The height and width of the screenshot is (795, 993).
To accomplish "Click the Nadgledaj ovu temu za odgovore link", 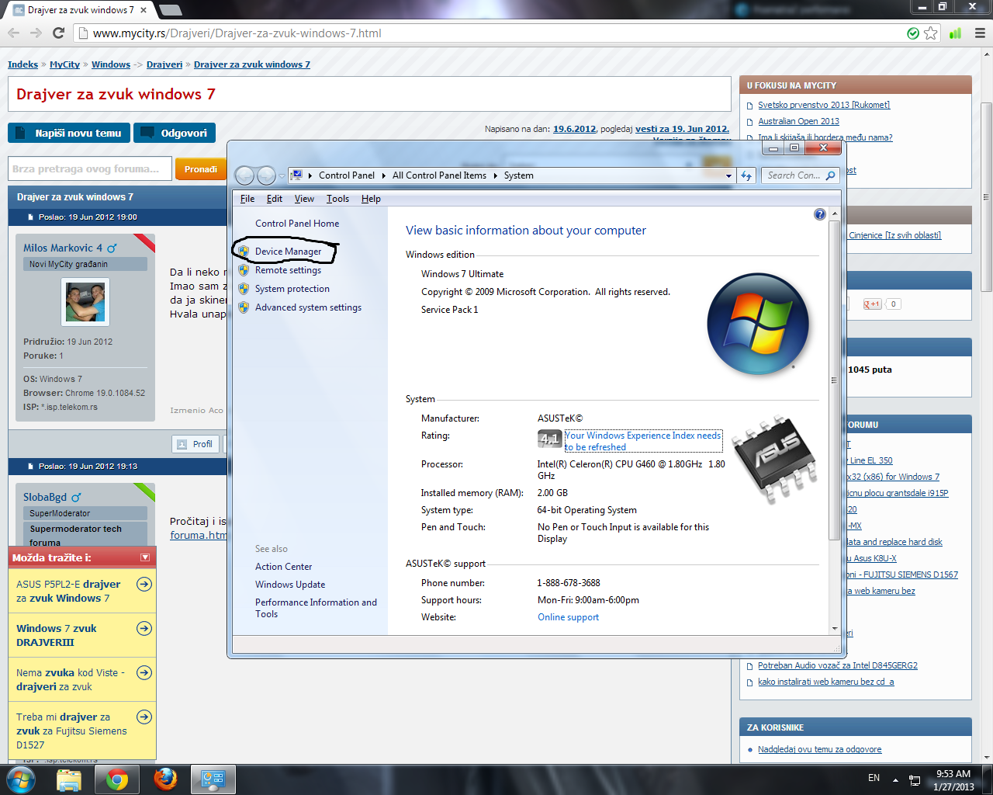I will (x=819, y=749).
